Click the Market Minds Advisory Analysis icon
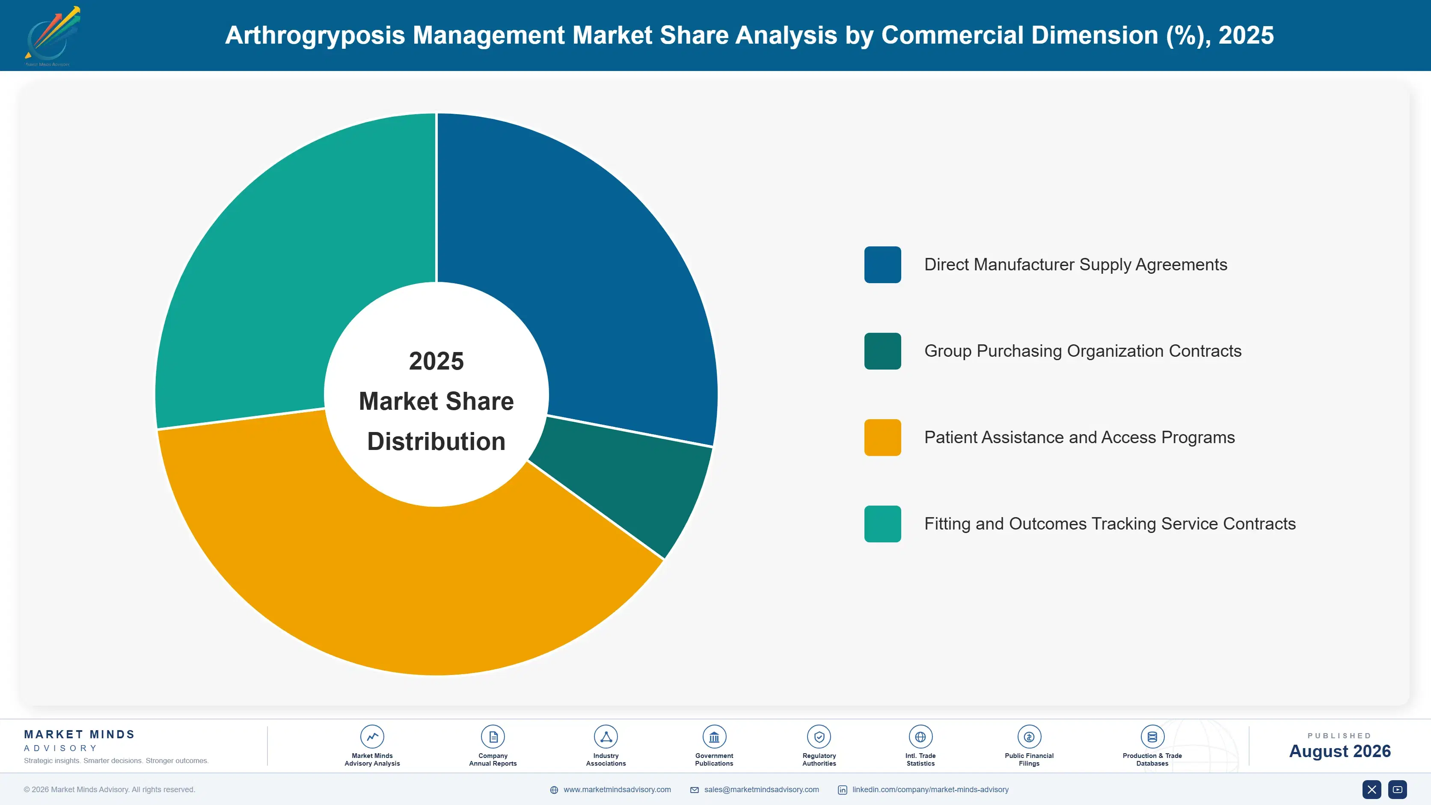 (x=372, y=737)
